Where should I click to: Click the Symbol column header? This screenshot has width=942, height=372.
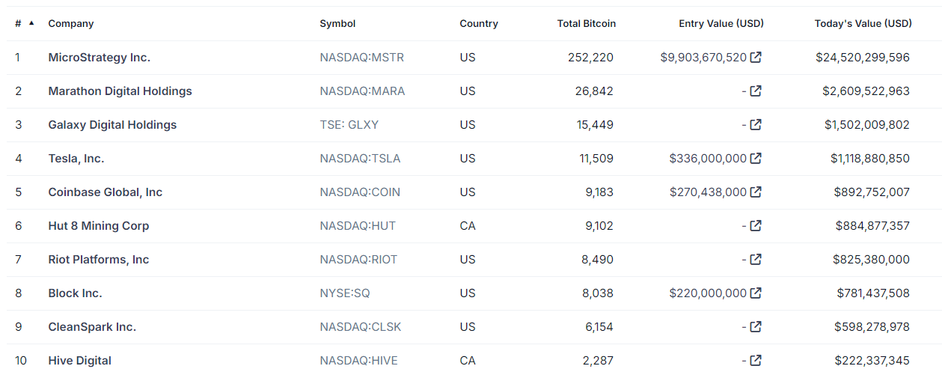337,24
